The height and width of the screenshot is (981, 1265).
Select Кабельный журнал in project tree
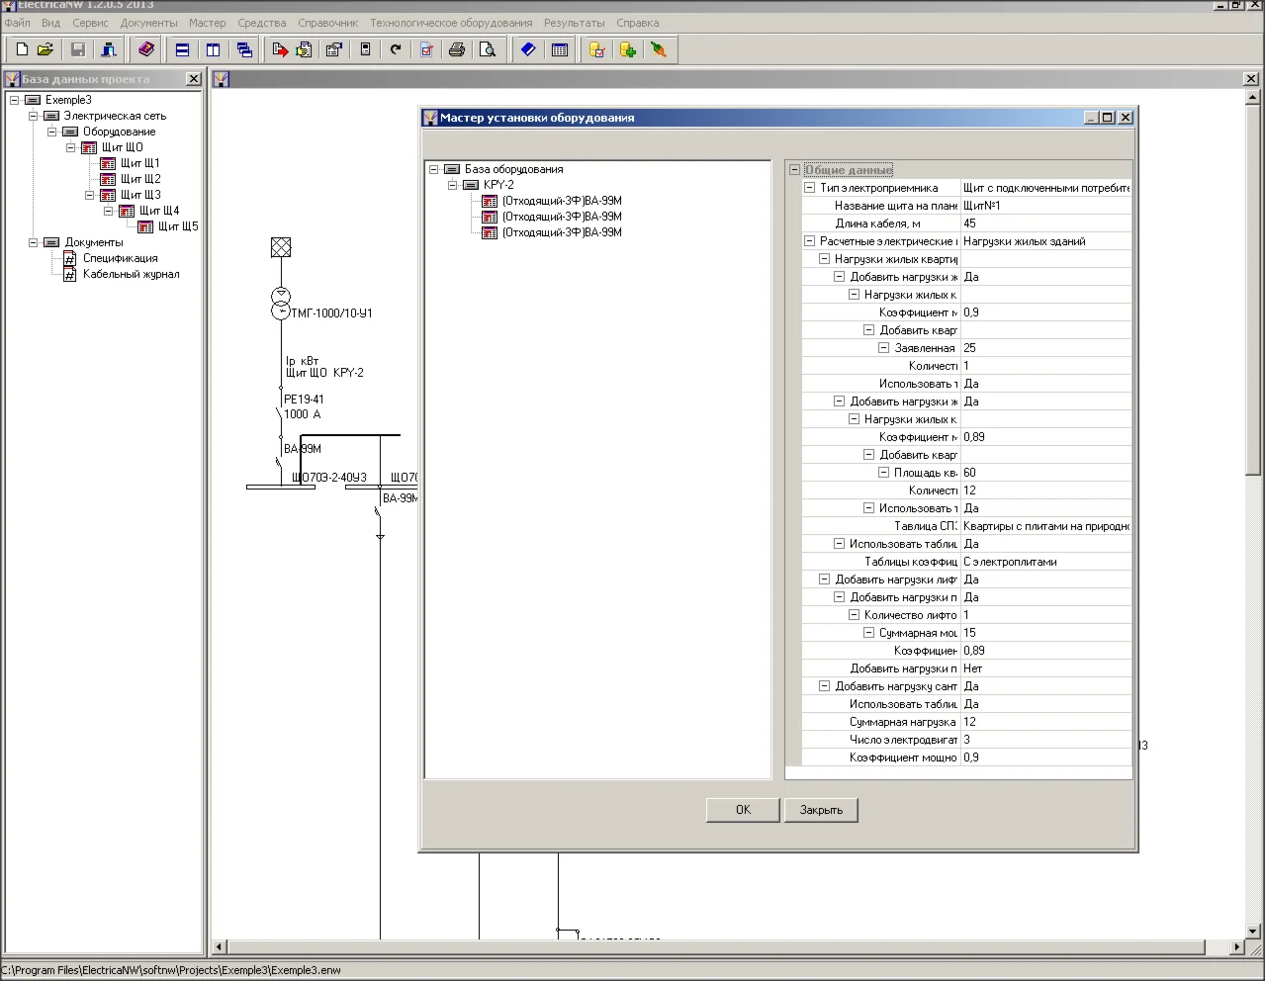pos(131,274)
